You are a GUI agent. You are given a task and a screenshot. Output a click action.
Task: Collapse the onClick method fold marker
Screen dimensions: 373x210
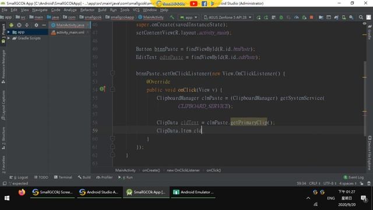(x=112, y=89)
